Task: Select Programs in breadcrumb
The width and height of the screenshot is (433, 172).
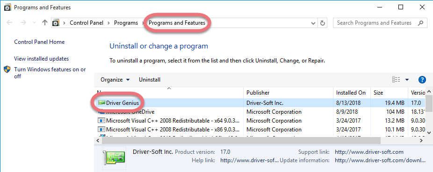Action: pyautogui.click(x=126, y=23)
